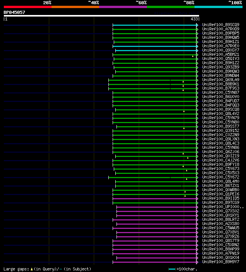Click the green alignment bar of UniRef100_B9TCG9
This screenshot has width=246, height=272.
point(155,203)
